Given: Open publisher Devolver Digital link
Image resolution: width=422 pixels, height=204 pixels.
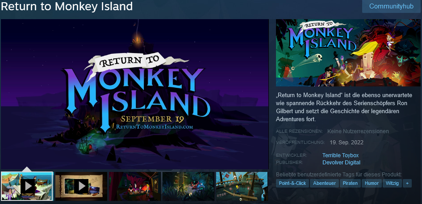Looking at the screenshot, I should tap(341, 163).
